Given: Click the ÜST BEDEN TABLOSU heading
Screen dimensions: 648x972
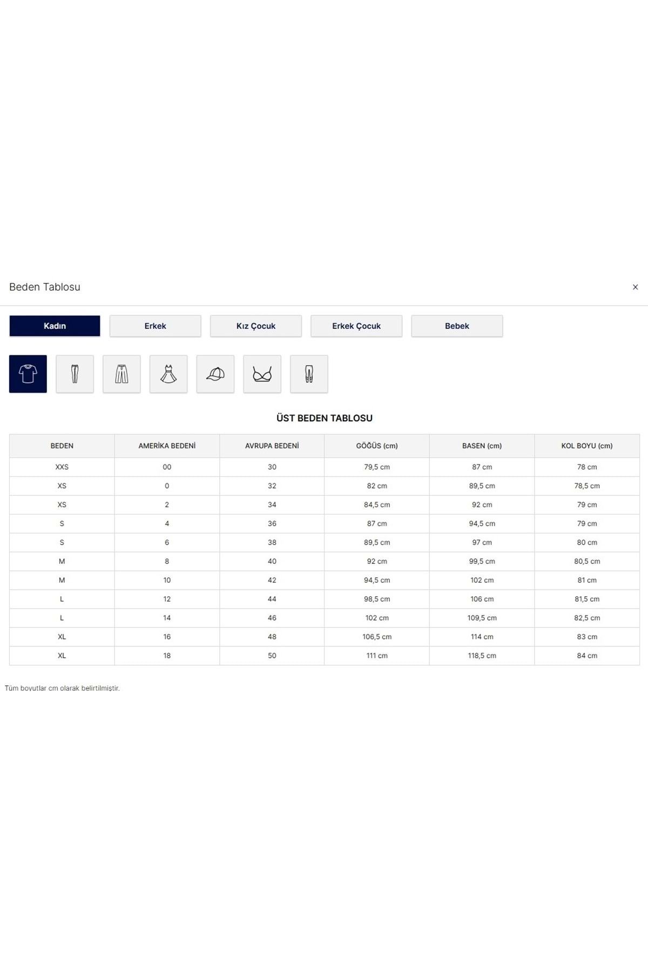Looking at the screenshot, I should (x=325, y=418).
